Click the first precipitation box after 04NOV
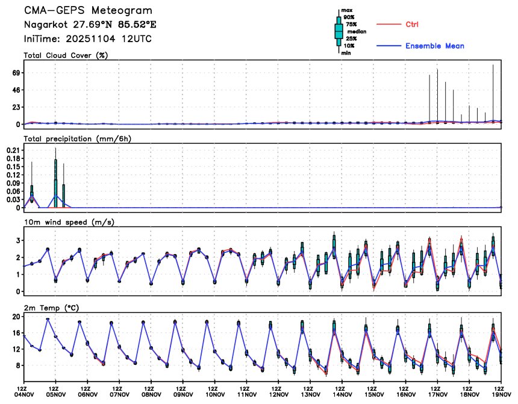 point(32,194)
